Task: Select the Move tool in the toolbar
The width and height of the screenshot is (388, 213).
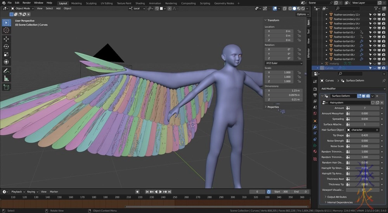Action: 7,39
